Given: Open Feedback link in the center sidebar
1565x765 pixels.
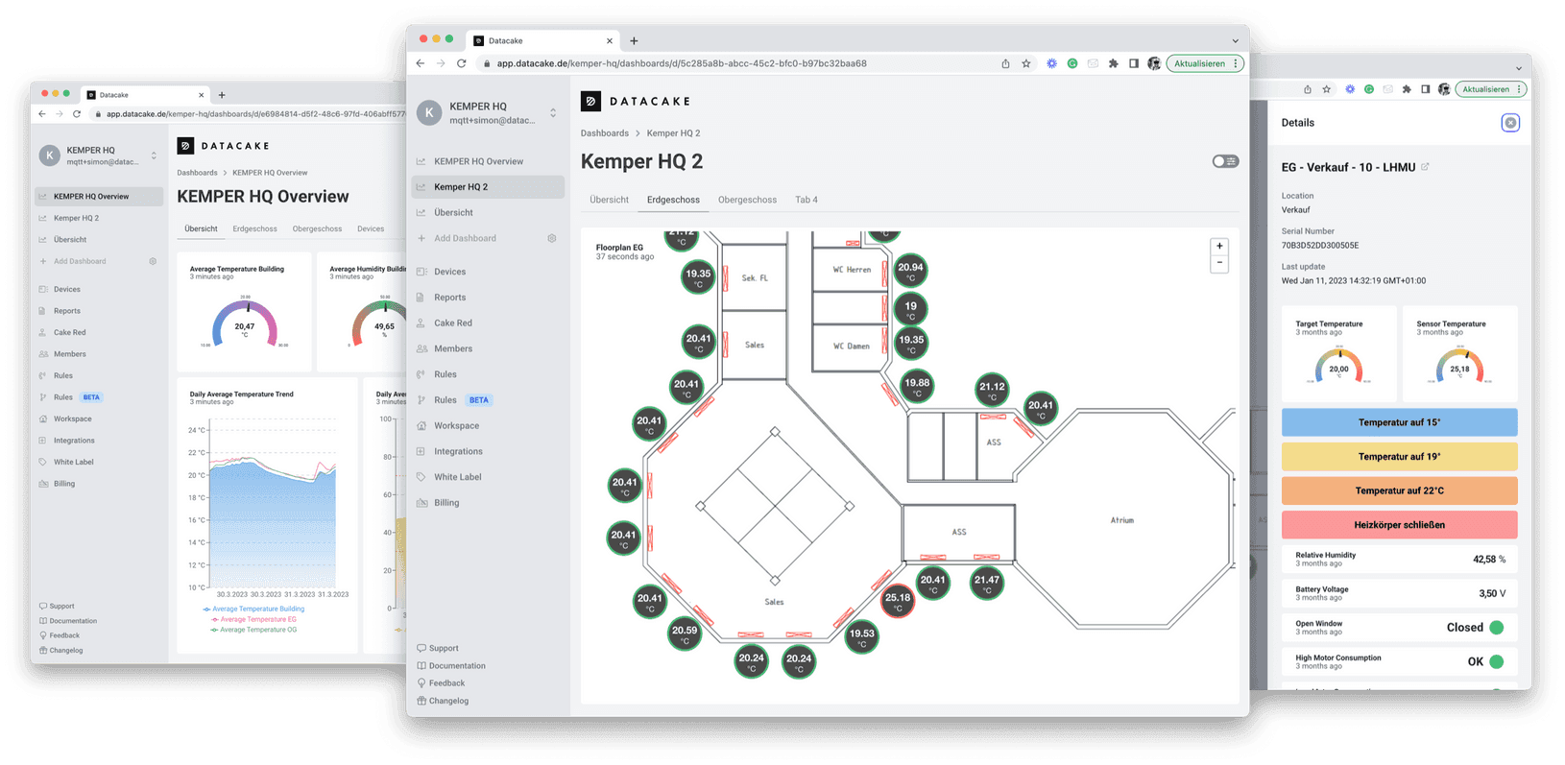Looking at the screenshot, I should (441, 683).
